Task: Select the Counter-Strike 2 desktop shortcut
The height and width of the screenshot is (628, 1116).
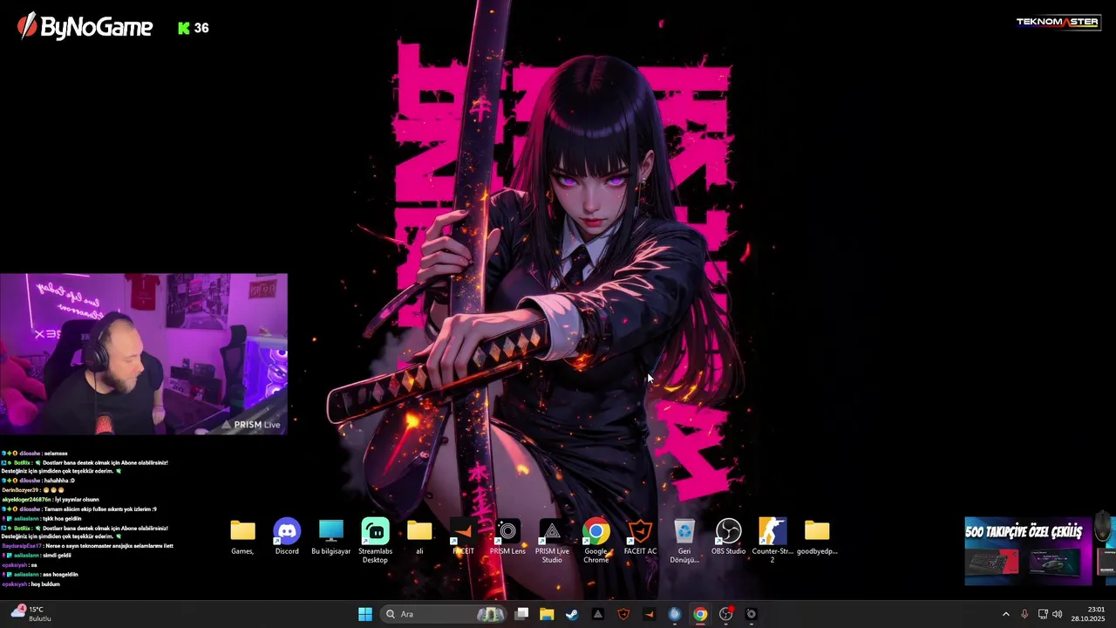Action: 772,541
